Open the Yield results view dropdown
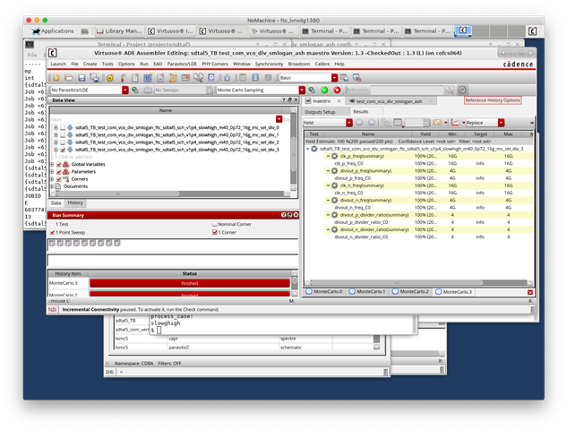 (348, 122)
